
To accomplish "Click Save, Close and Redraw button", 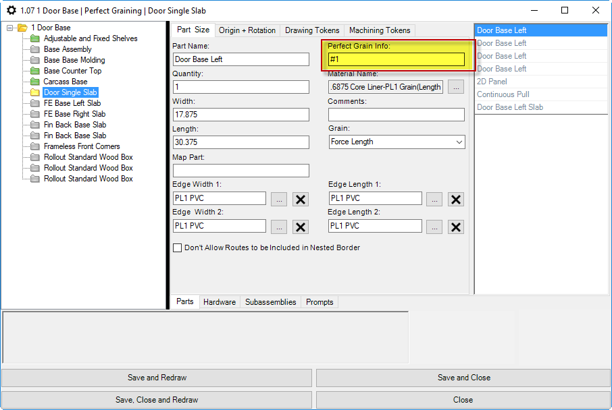I will (157, 400).
